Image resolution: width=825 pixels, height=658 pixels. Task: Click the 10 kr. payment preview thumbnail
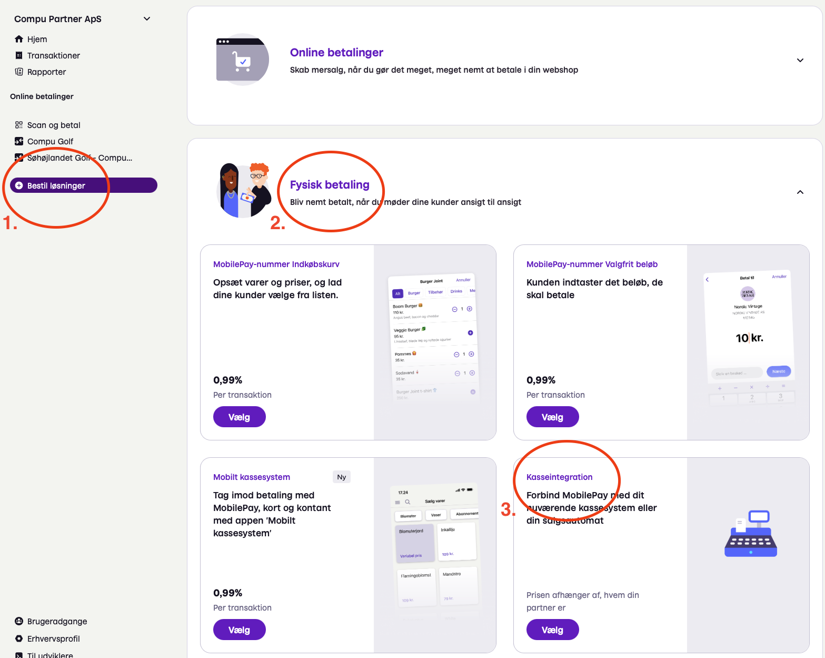(749, 337)
